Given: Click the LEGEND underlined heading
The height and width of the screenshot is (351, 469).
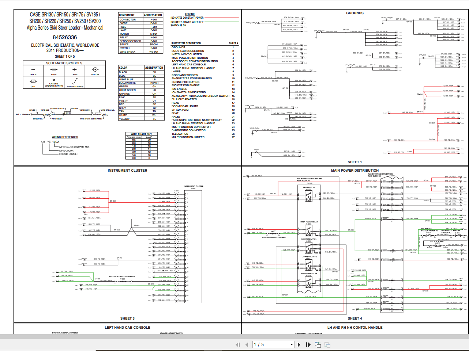Looking at the screenshot, I should (190, 14).
